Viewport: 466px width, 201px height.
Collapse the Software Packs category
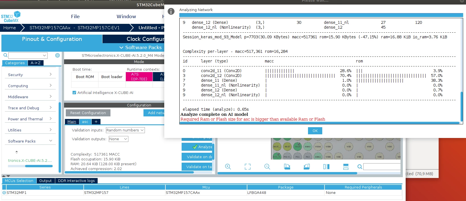(30, 141)
